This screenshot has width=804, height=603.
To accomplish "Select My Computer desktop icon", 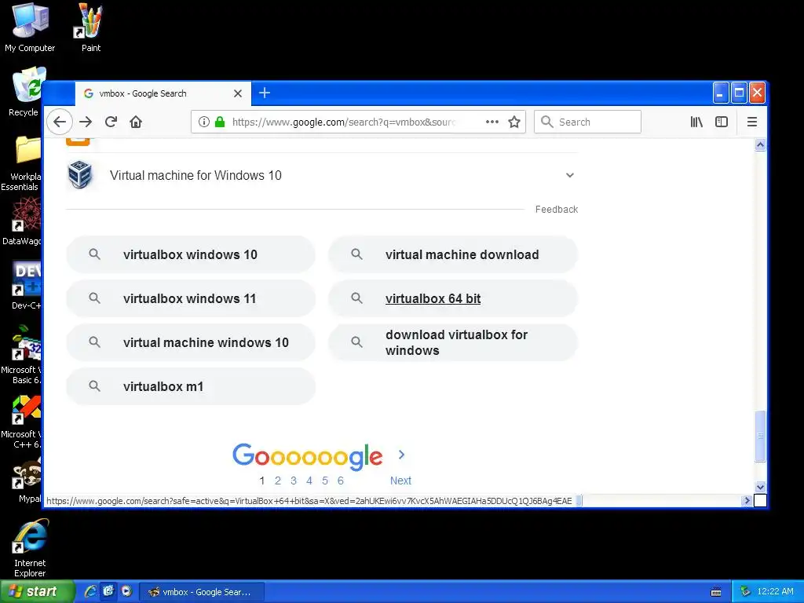I will tap(30, 27).
